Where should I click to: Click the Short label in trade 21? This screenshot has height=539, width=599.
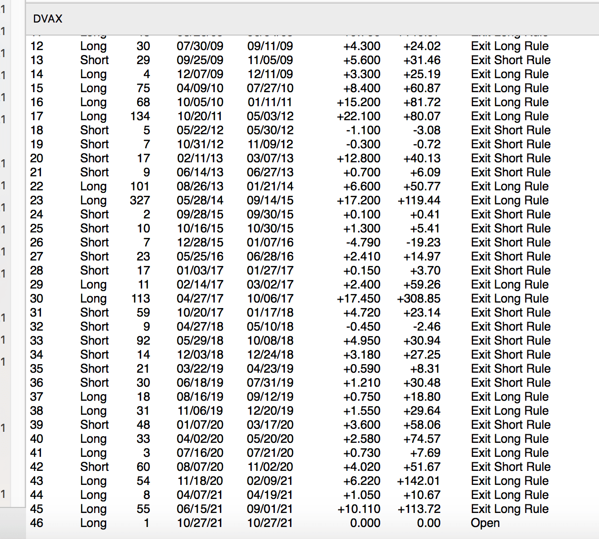(94, 172)
